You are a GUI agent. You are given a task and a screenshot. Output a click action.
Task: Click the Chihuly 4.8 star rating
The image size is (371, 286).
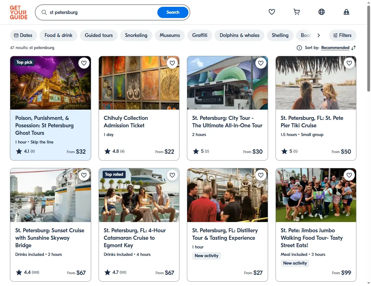click(x=114, y=151)
